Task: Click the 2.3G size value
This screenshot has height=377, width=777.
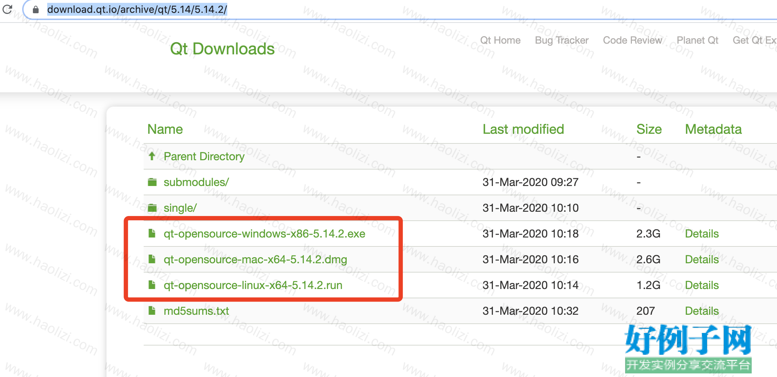Action: (x=648, y=234)
